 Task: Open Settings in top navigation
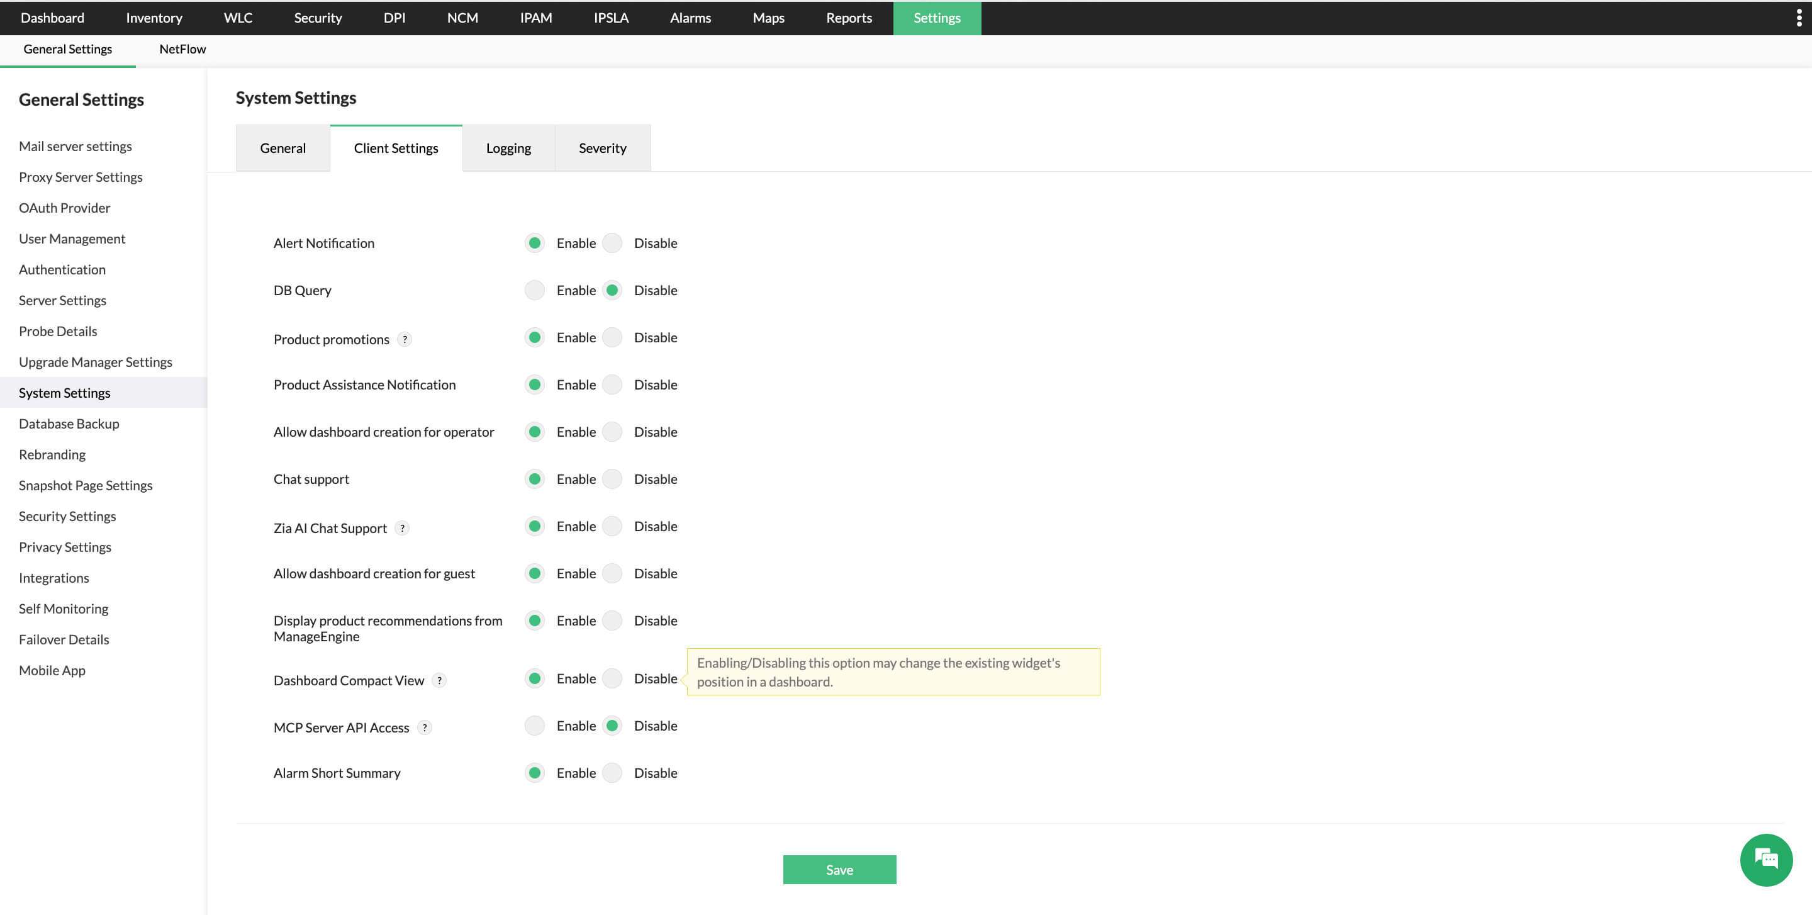[x=937, y=18]
